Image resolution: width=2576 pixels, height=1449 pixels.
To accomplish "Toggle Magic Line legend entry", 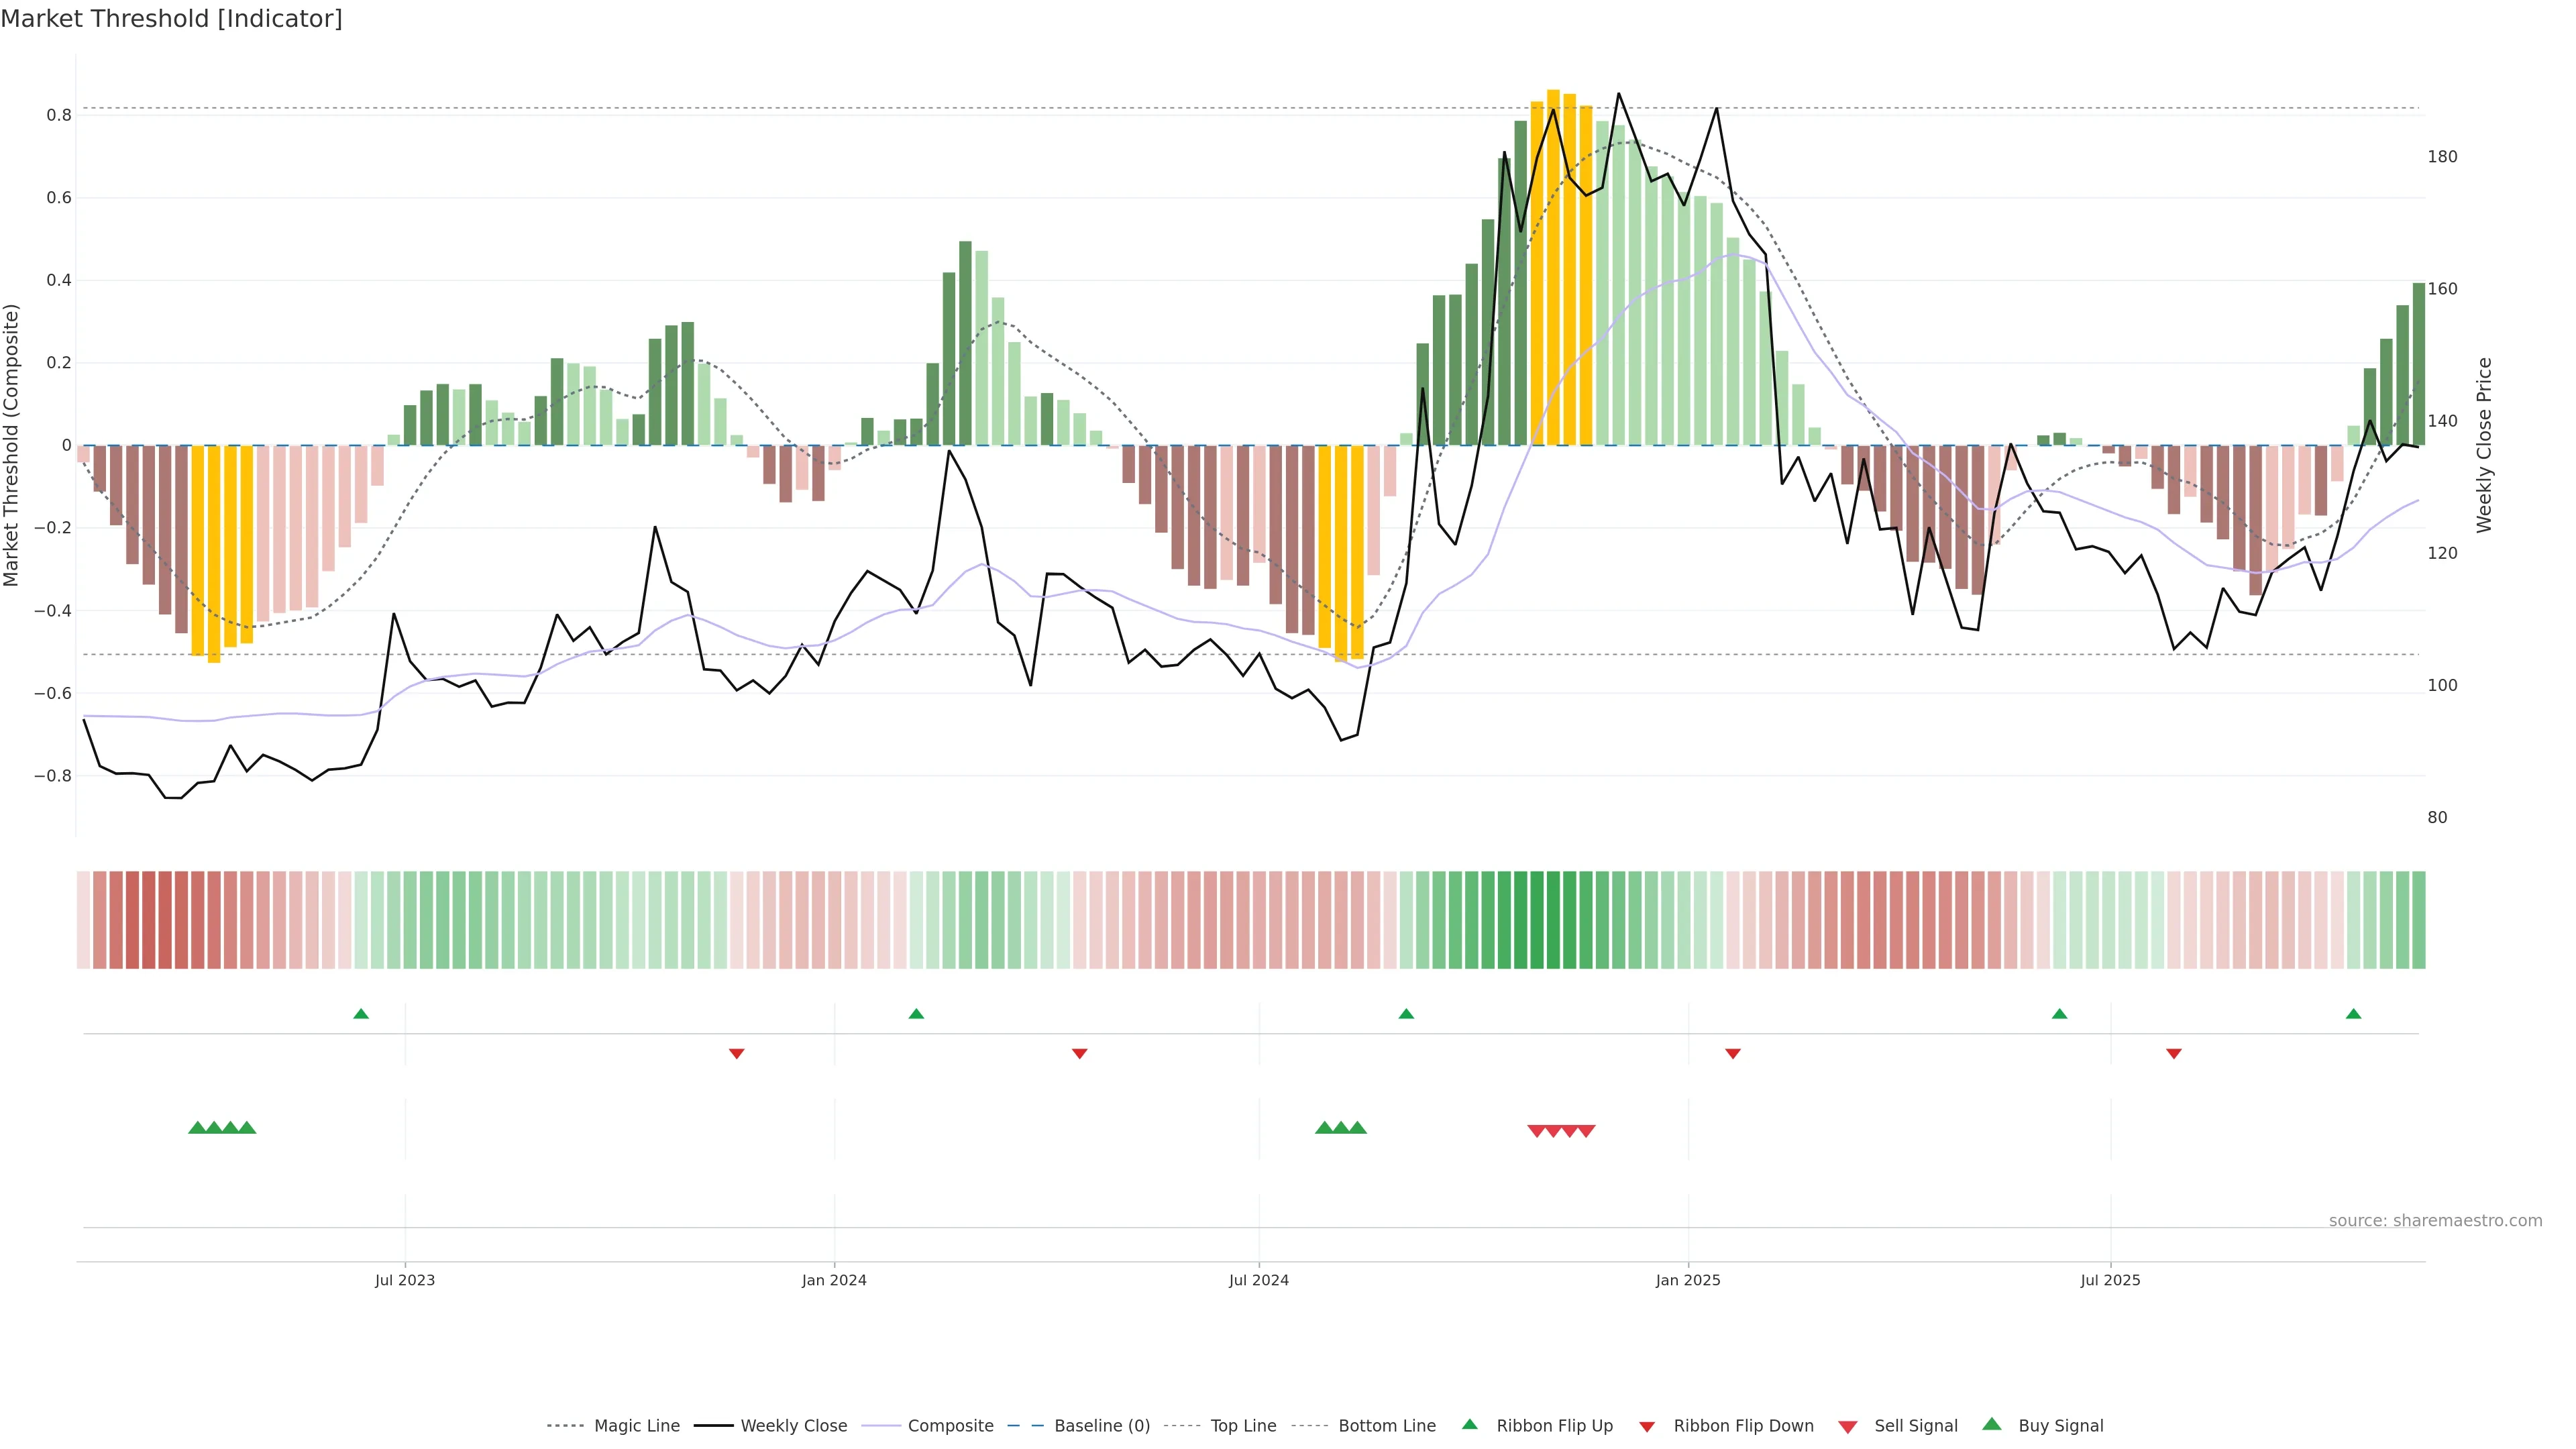I will 636,1426.
